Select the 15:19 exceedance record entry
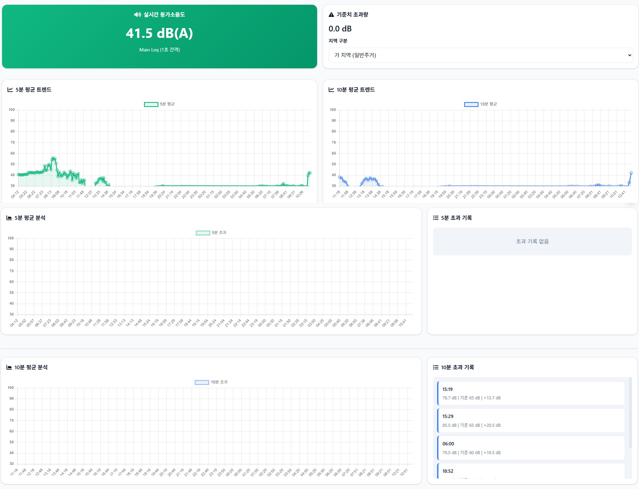Image resolution: width=639 pixels, height=489 pixels. click(531, 393)
